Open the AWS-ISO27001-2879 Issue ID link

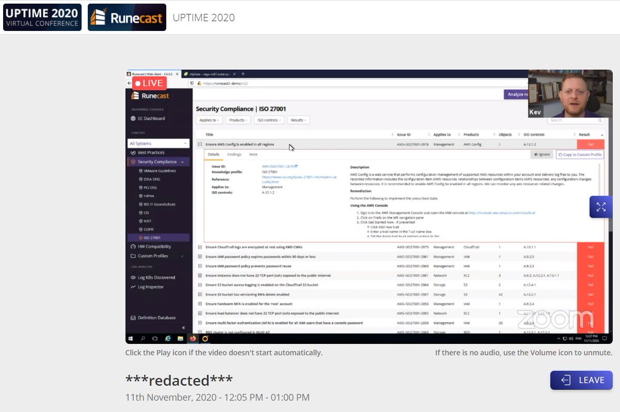pos(278,166)
